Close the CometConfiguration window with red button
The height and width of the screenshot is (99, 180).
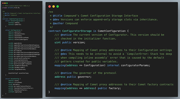tap(3, 3)
